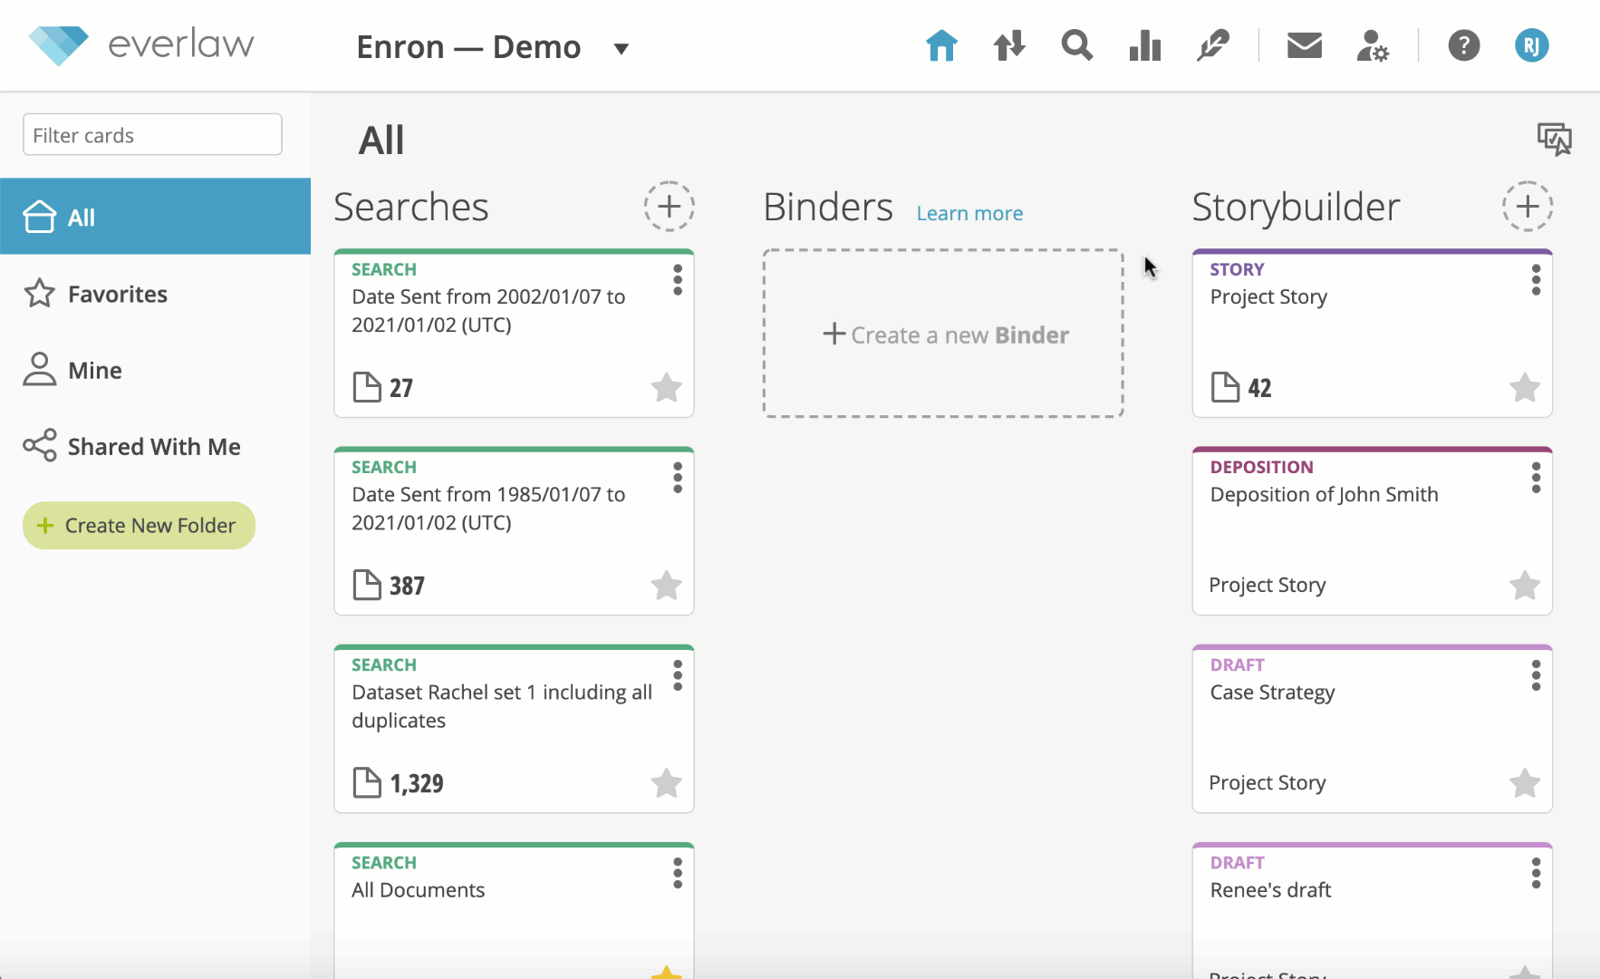1600x979 pixels.
Task: Add a new search with plus icon
Action: click(x=670, y=207)
